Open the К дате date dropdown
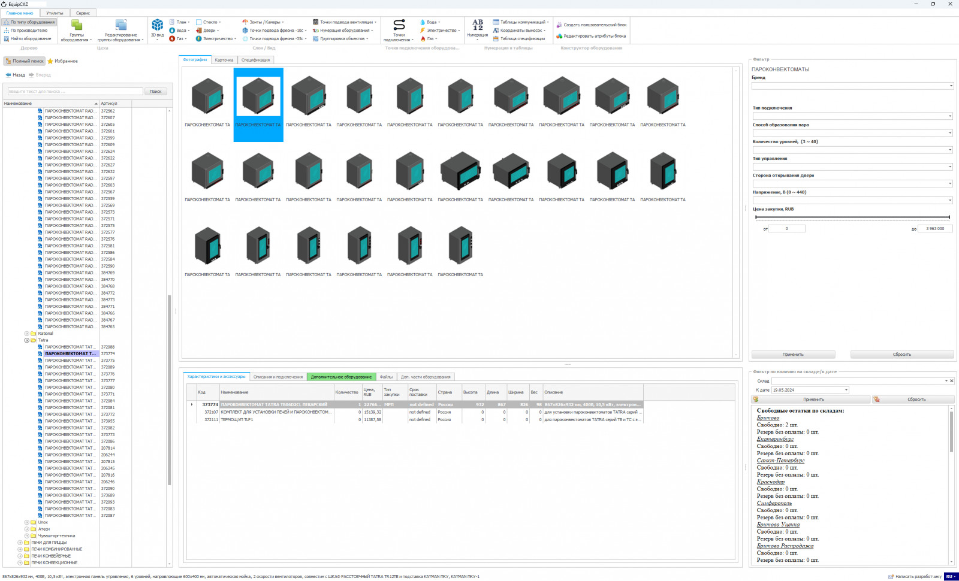This screenshot has width=959, height=581. point(846,390)
